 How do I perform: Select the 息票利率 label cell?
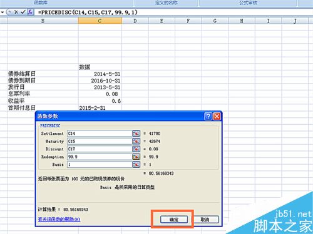tap(43, 94)
